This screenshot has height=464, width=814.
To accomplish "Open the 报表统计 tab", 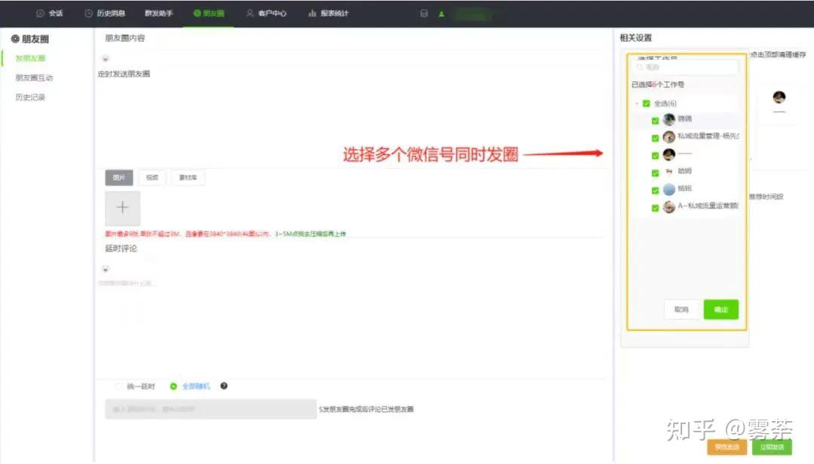I will pyautogui.click(x=328, y=14).
